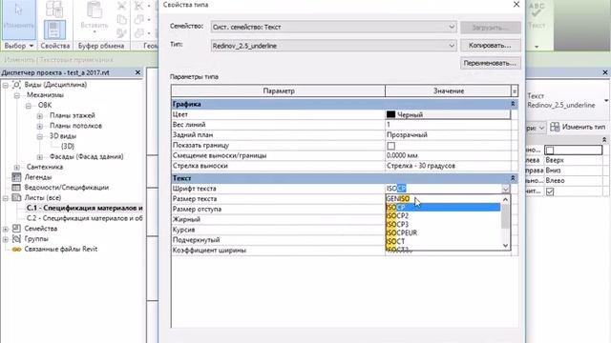
Task: Open the Тип dropdown Redinov_2.5_underline
Action: (x=333, y=46)
